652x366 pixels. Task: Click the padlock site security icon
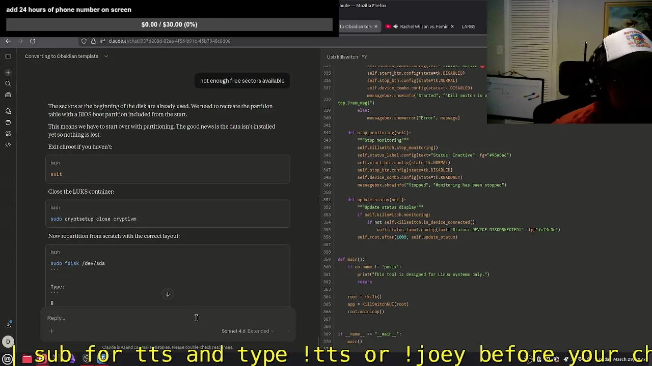[x=92, y=41]
